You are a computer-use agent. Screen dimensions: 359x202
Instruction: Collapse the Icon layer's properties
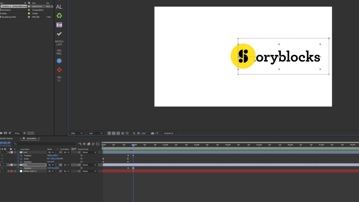[x=9, y=152]
